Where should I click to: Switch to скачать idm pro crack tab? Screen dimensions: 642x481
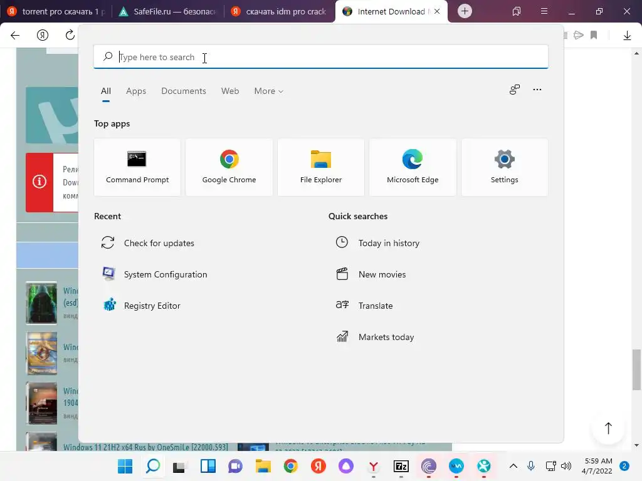click(x=280, y=11)
